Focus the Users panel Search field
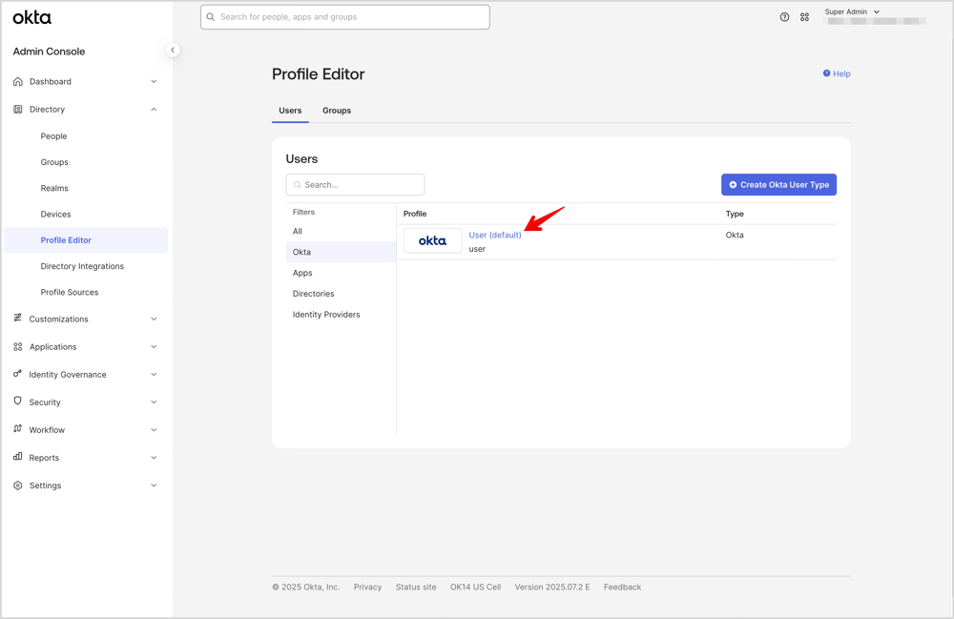 (355, 185)
